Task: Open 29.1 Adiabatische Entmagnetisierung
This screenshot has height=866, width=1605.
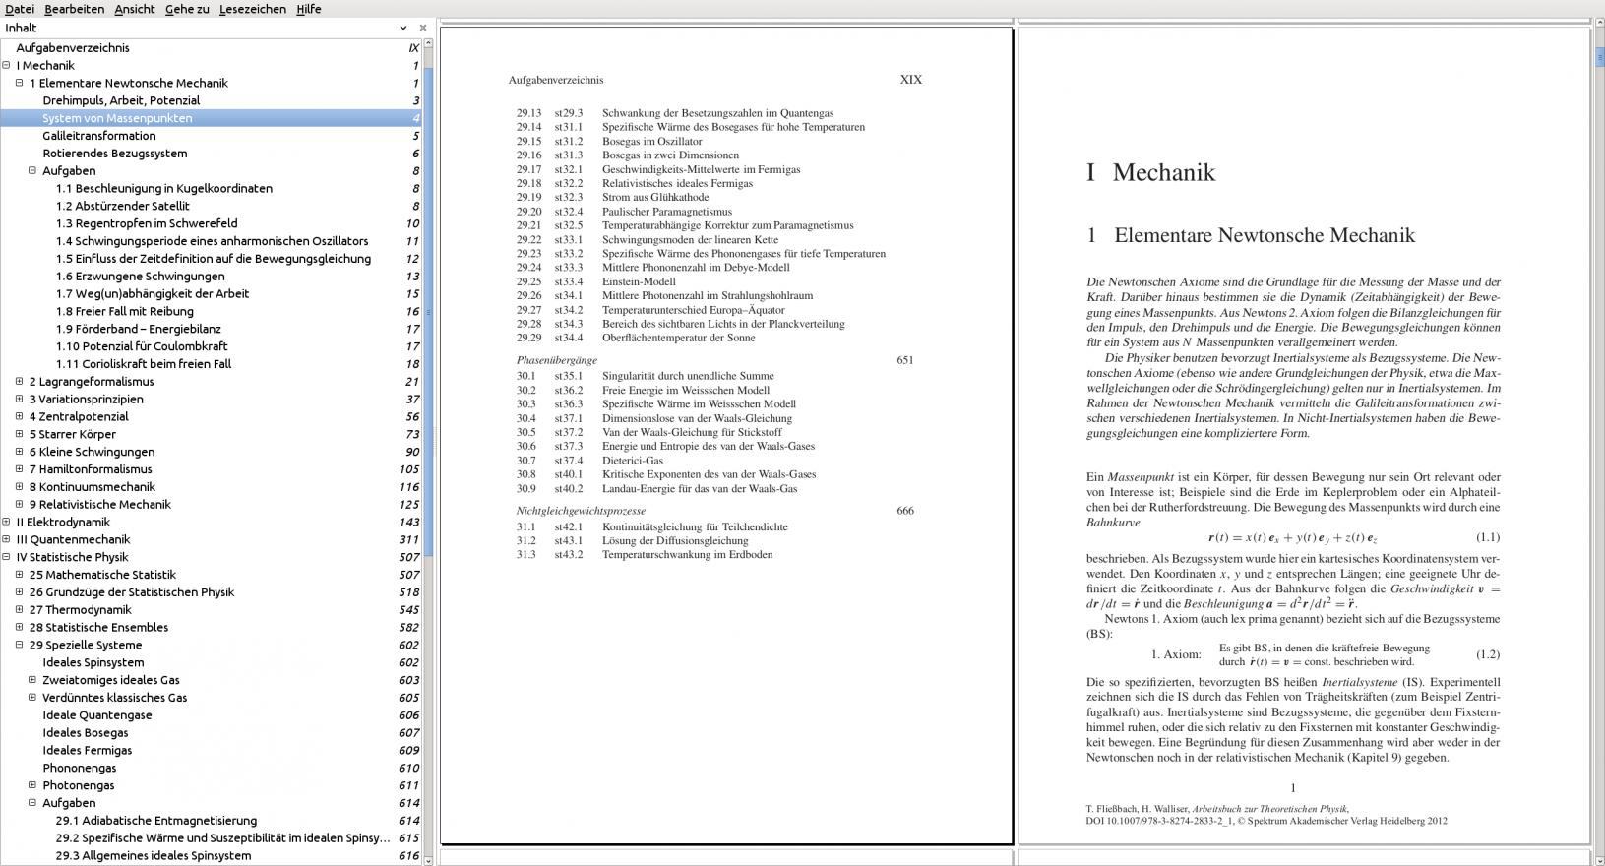Action: [156, 821]
